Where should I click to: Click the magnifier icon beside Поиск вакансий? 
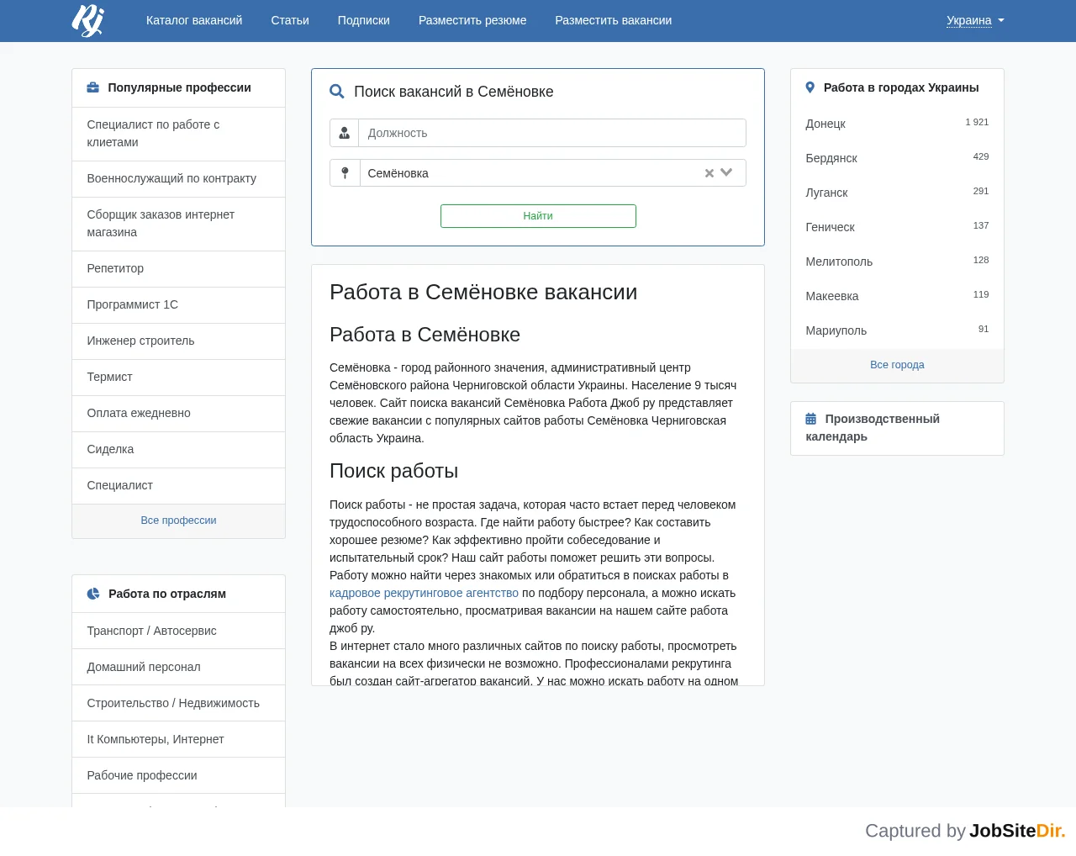click(x=337, y=92)
